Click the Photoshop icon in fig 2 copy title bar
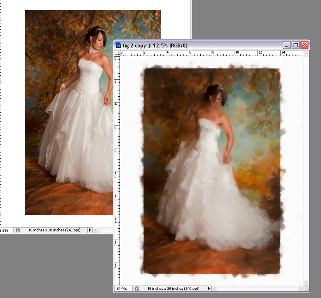 (118, 45)
